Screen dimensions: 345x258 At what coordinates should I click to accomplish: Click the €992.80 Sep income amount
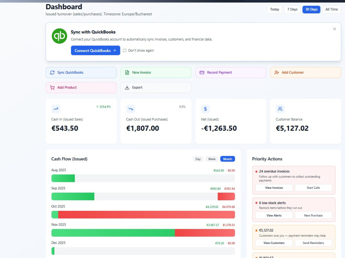pos(215,189)
